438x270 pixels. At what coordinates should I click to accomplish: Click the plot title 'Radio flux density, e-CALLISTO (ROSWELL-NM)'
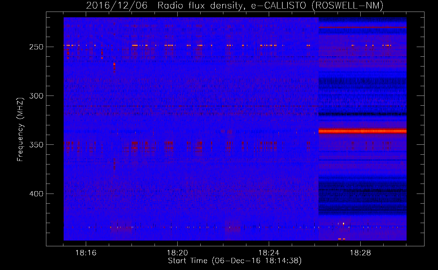pyautogui.click(x=270, y=5)
